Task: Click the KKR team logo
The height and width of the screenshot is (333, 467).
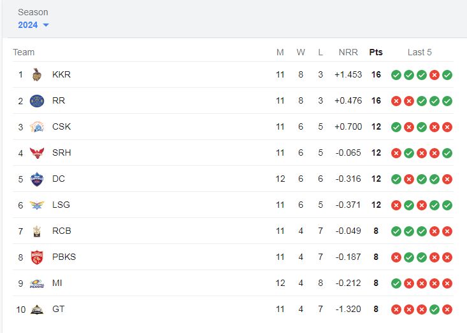Action: tap(36, 74)
